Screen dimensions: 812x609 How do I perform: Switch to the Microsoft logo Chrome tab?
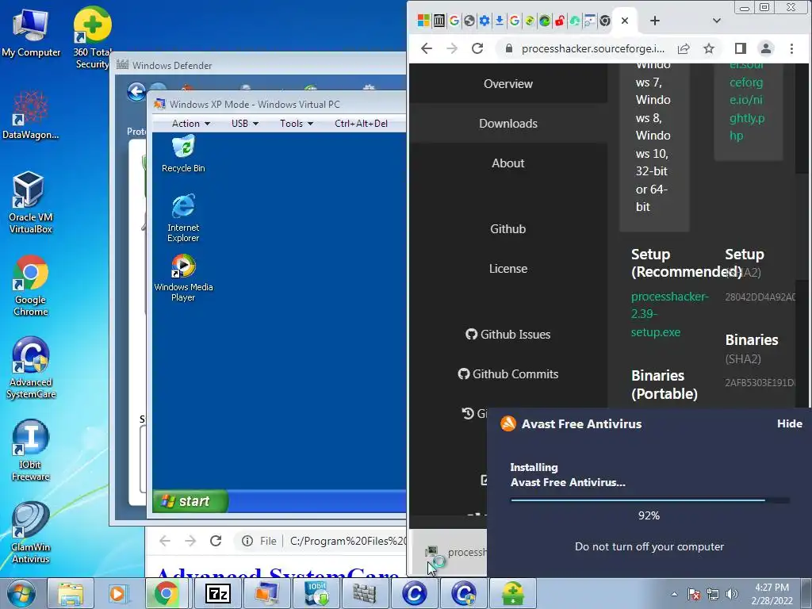click(x=423, y=21)
